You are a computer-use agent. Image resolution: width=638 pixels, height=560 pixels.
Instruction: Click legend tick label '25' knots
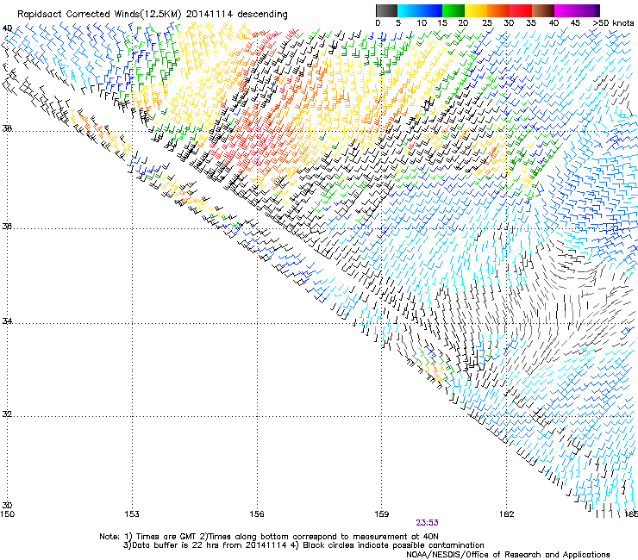click(487, 22)
